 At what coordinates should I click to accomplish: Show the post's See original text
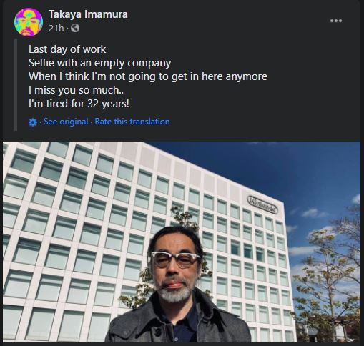(66, 122)
